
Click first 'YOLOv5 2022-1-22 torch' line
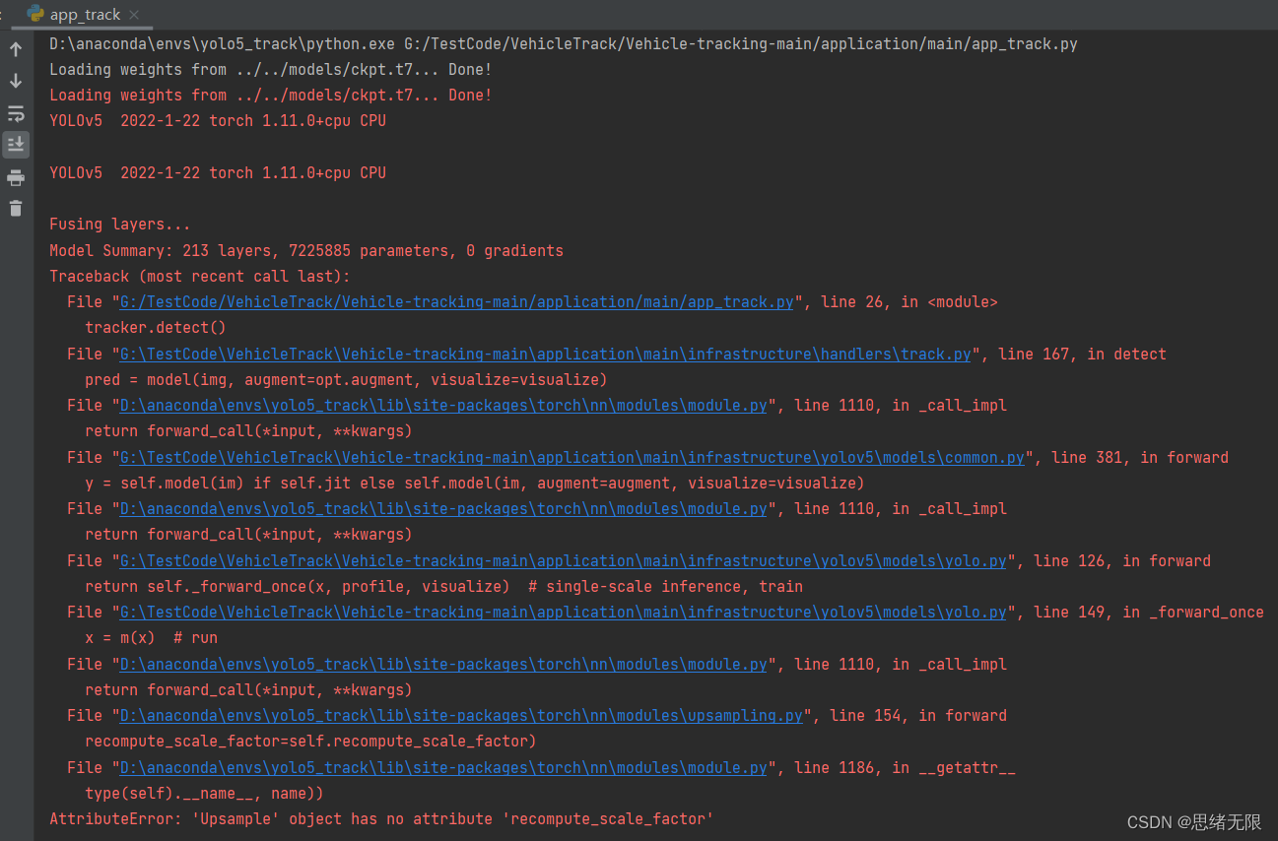(x=218, y=121)
